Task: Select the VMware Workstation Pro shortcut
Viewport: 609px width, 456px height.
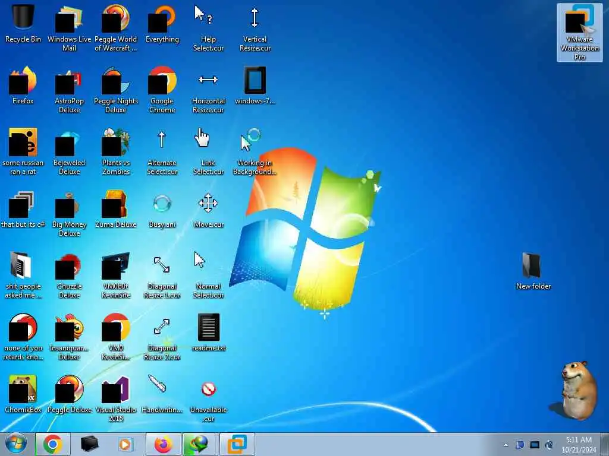Action: 579,33
